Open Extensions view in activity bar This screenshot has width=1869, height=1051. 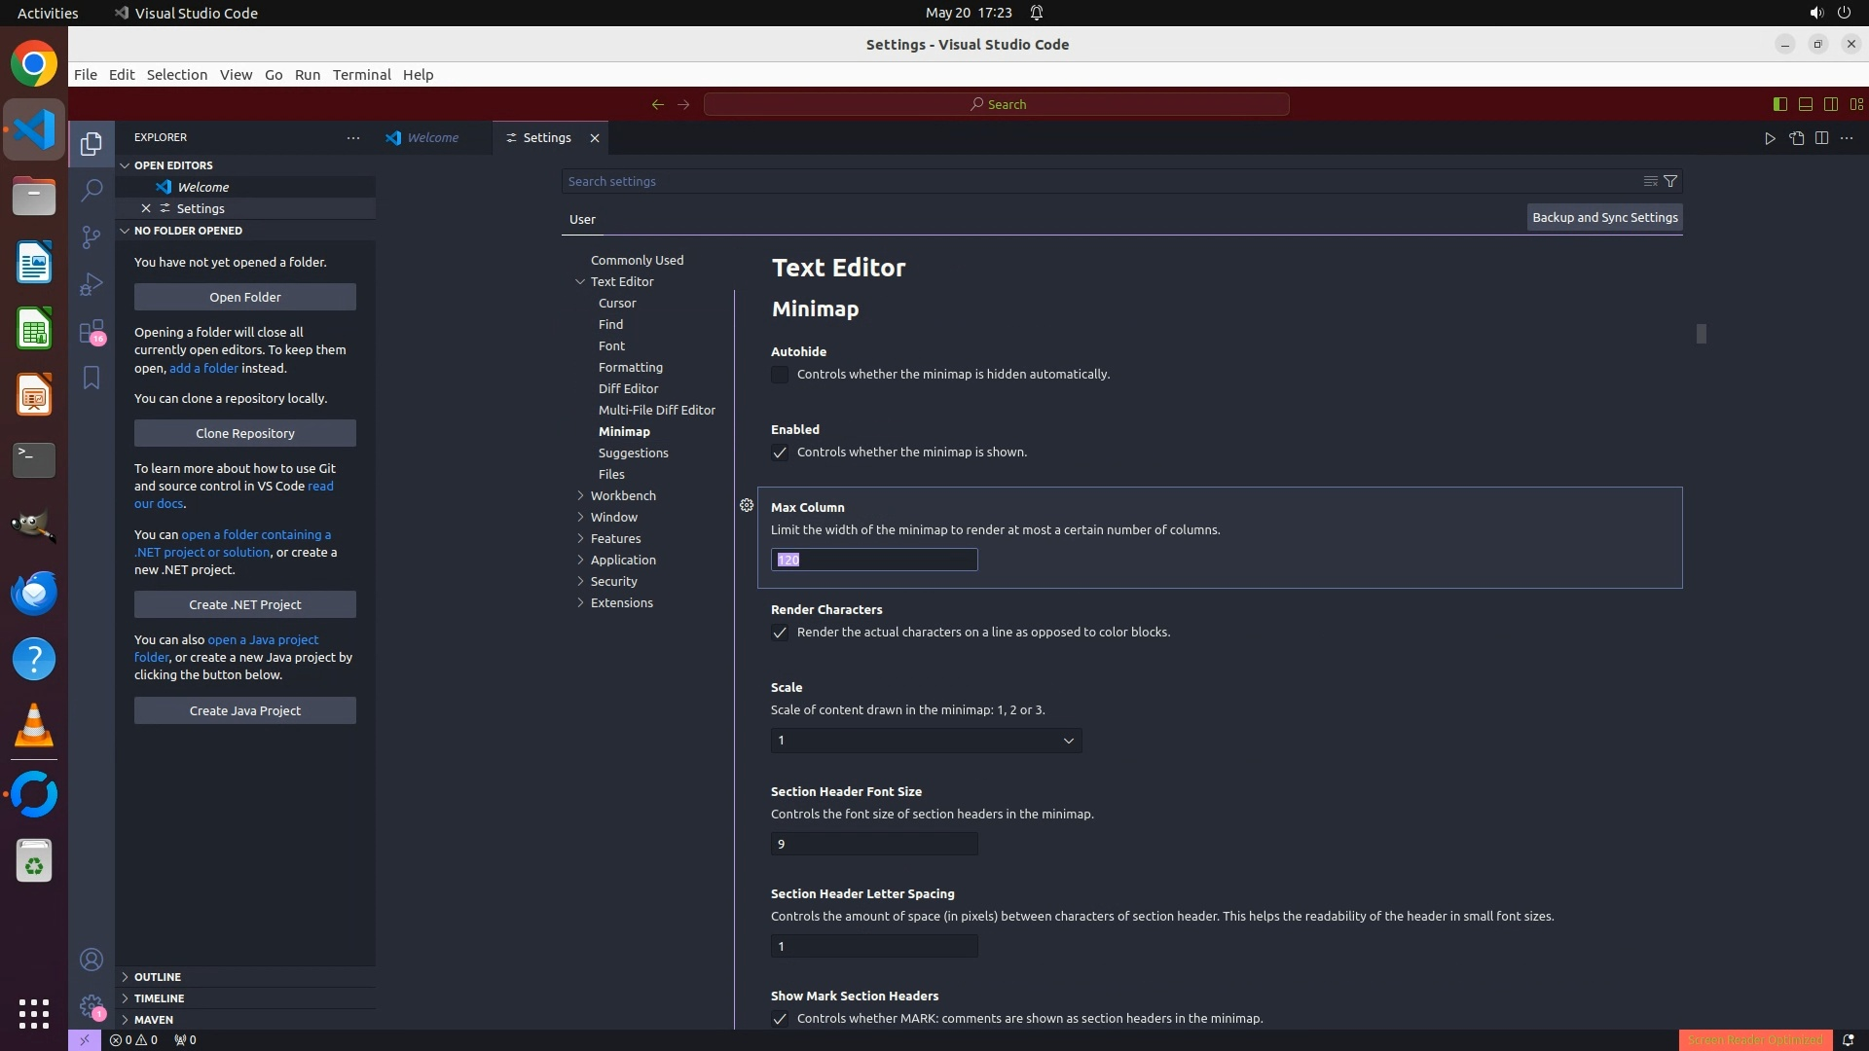point(92,332)
